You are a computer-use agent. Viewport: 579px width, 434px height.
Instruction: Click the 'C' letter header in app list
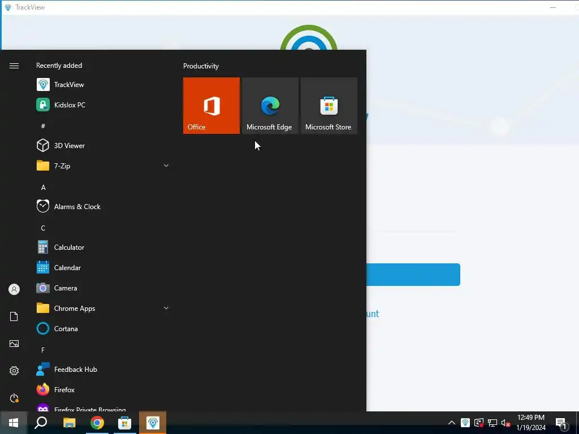point(43,228)
